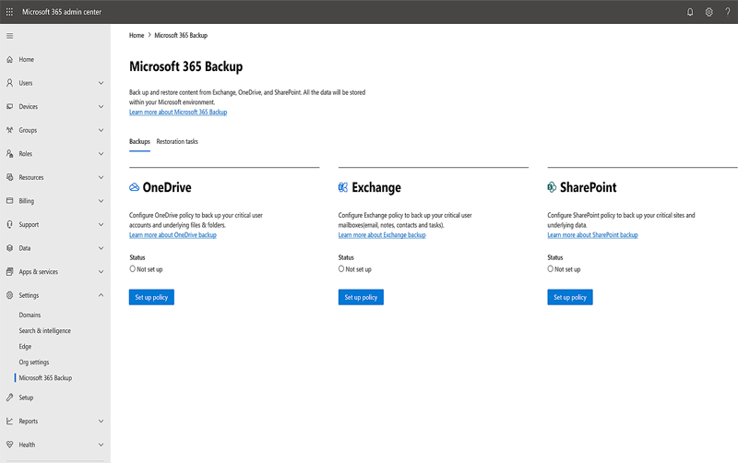Click Set up policy for OneDrive

pos(151,297)
